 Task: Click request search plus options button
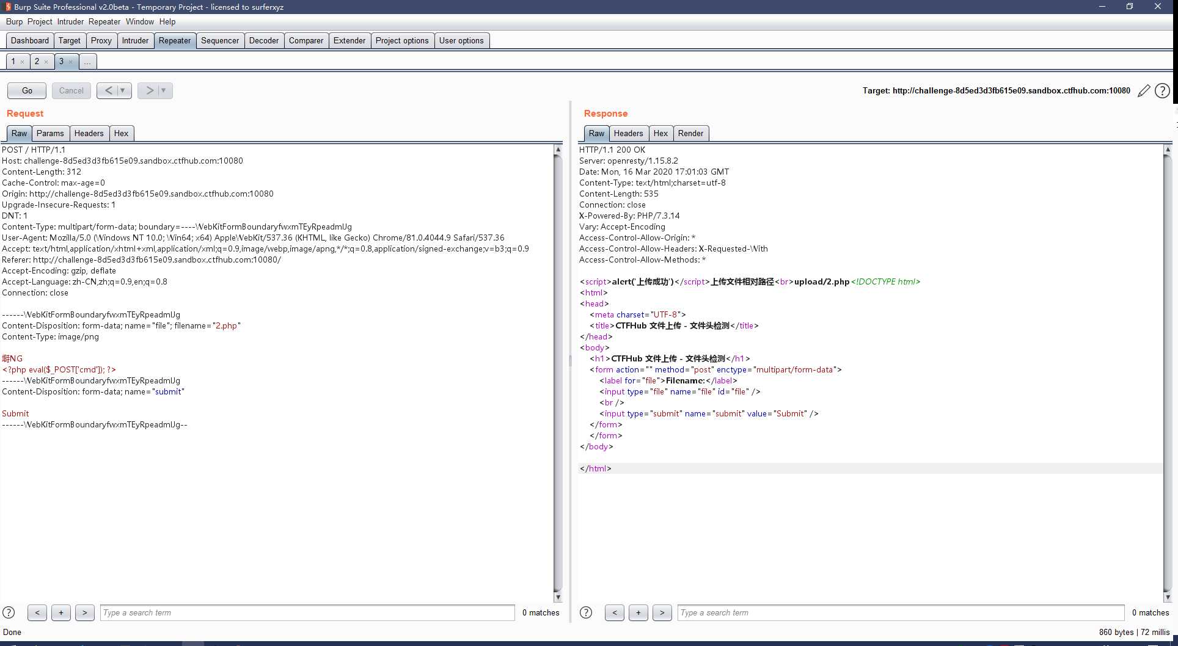point(61,612)
